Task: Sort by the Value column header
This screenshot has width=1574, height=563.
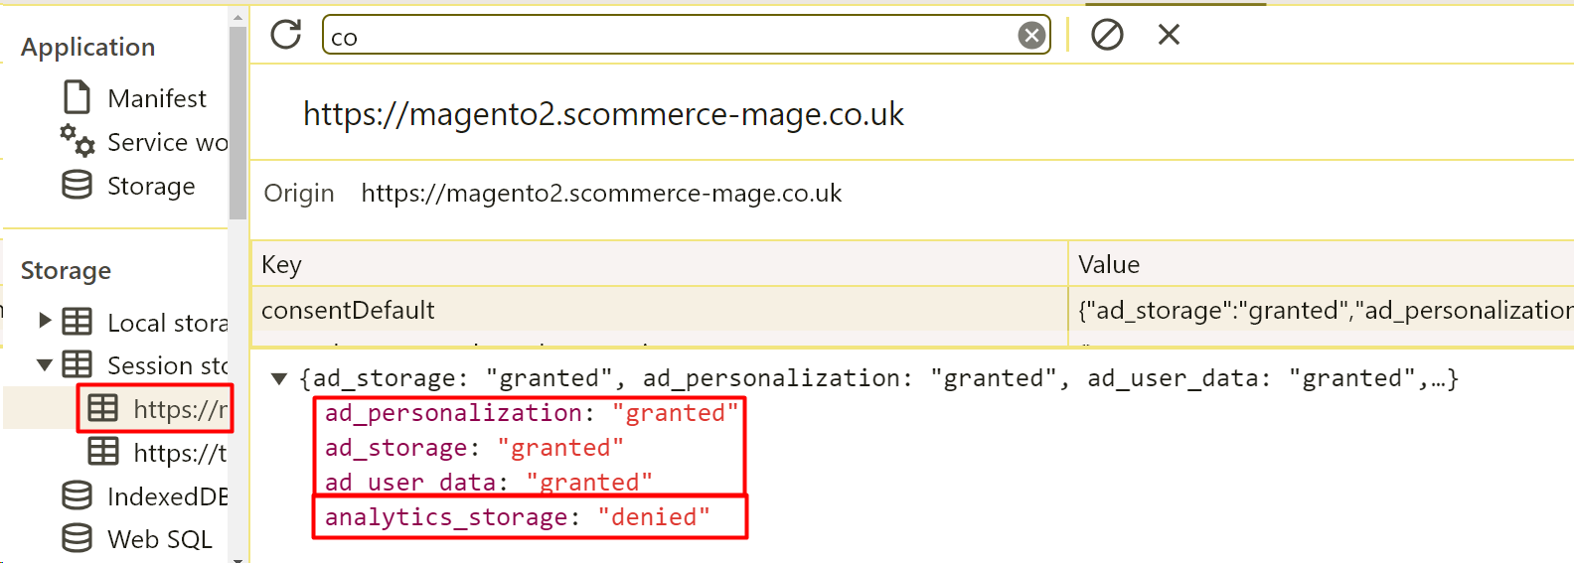Action: pyautogui.click(x=1320, y=264)
